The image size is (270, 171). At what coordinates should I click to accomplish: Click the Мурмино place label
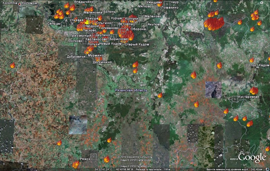coord(96,55)
